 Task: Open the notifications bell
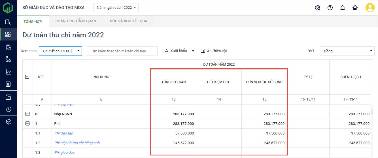coord(343,8)
